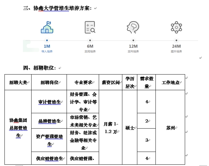Click the gear network icon above 24M
The height and width of the screenshot is (166, 209).
coord(177,27)
